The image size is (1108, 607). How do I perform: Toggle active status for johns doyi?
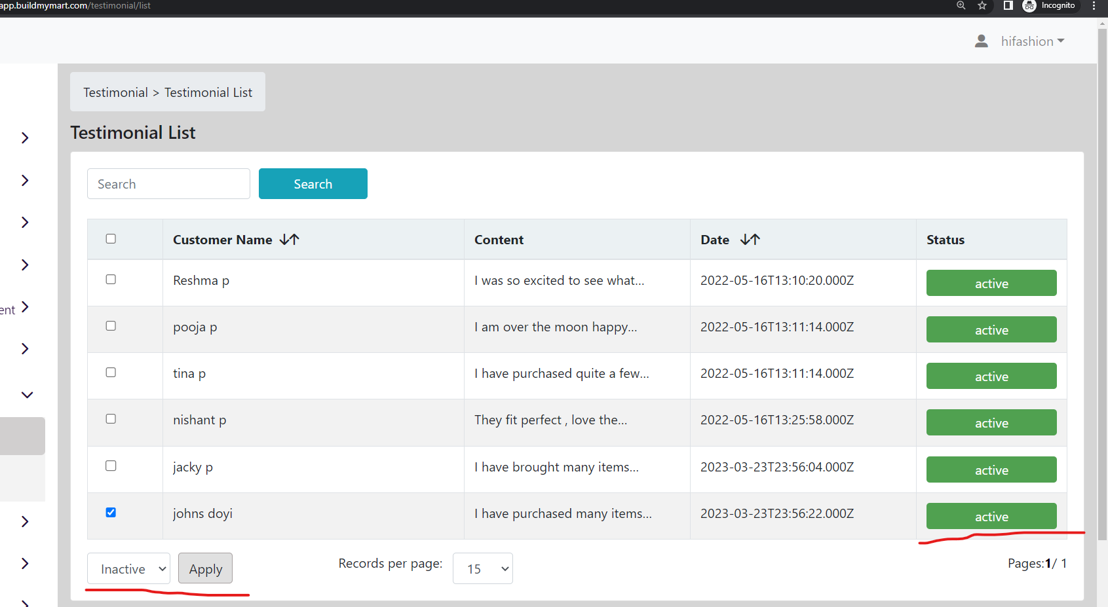[x=991, y=516]
